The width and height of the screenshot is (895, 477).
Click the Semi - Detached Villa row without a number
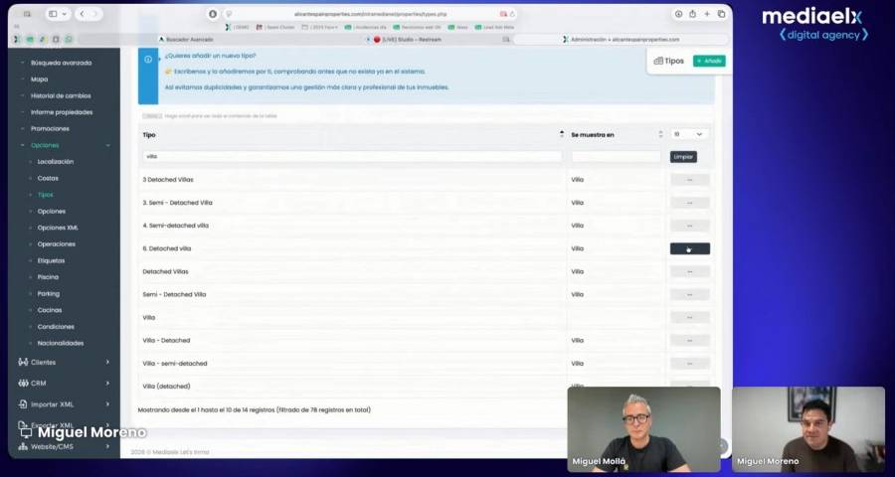[174, 294]
